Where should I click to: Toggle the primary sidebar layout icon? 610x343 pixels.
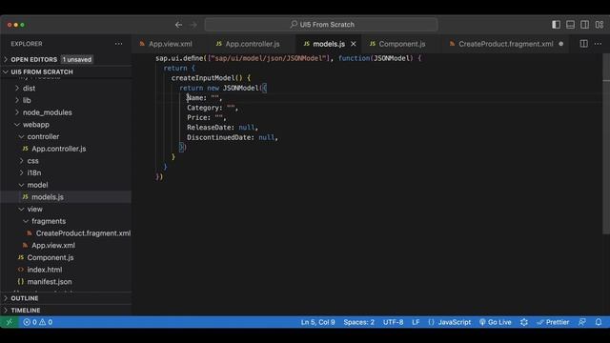click(x=556, y=25)
